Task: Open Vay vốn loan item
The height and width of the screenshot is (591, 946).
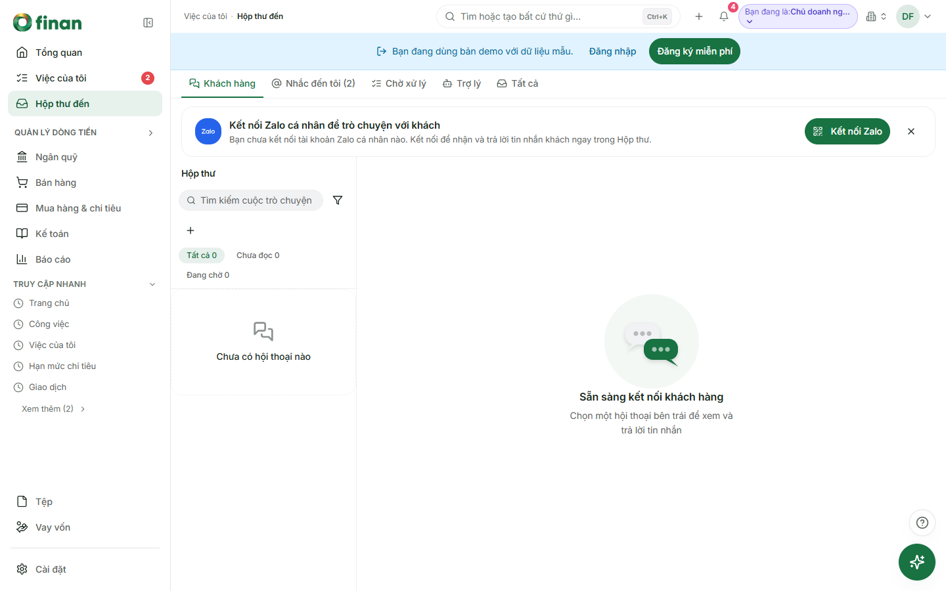Action: pyautogui.click(x=85, y=527)
